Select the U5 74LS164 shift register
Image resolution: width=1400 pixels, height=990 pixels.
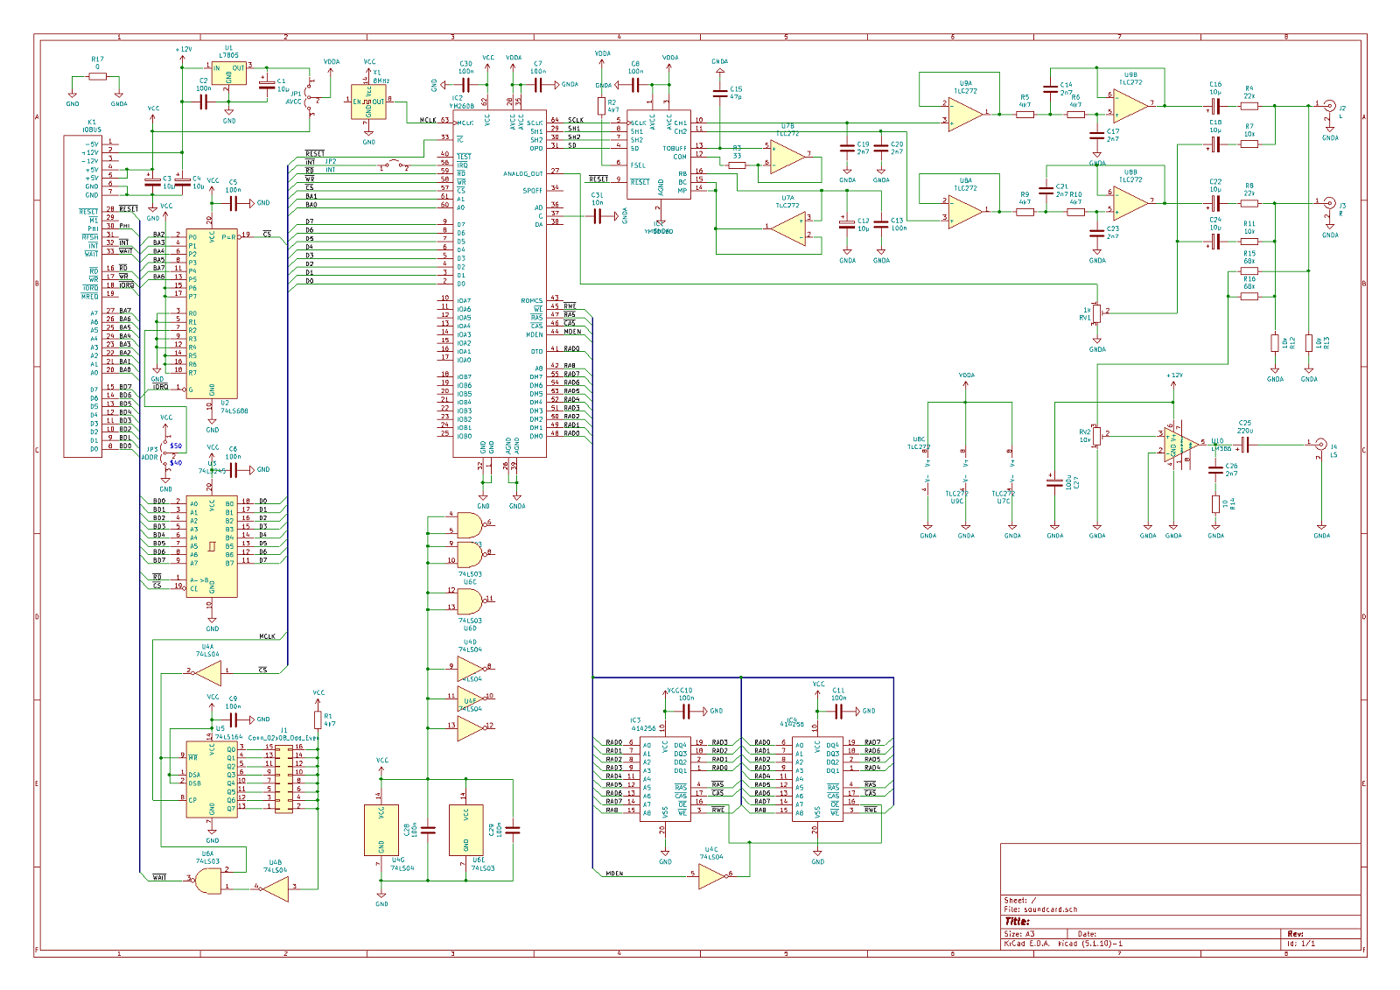(212, 779)
